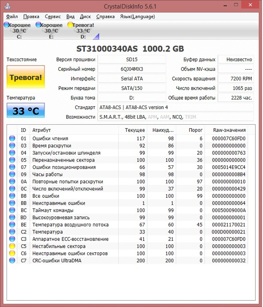The image size is (263, 307).
Task: Click status icon for Переназначенные сектора
Action: 12,160
